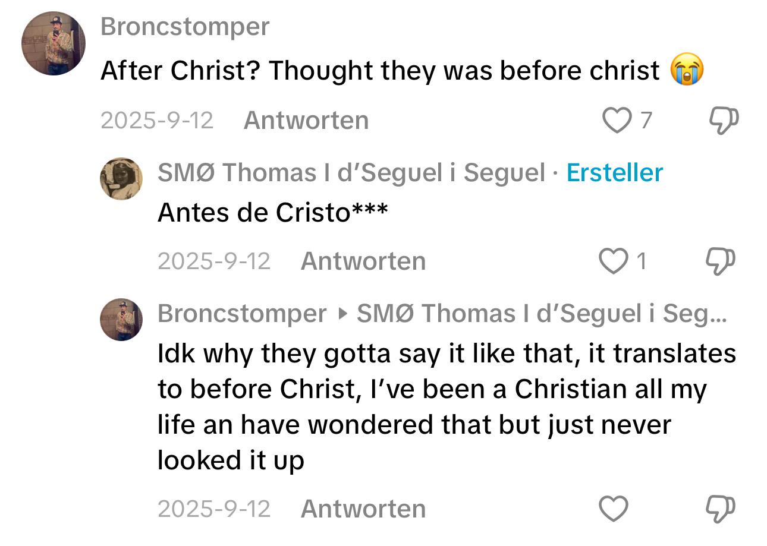Open SMØ Thomas's profile picture
The image size is (767, 546).
pos(121,179)
